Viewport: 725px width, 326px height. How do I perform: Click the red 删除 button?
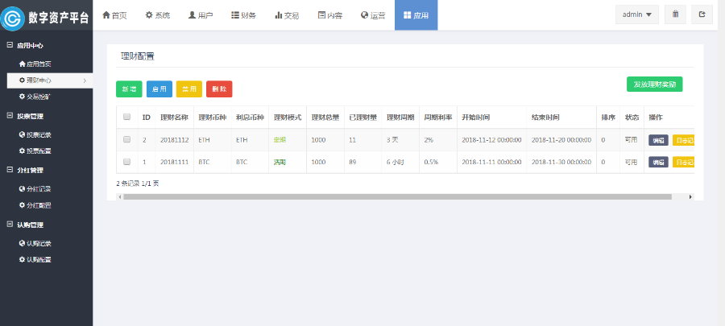click(x=219, y=89)
